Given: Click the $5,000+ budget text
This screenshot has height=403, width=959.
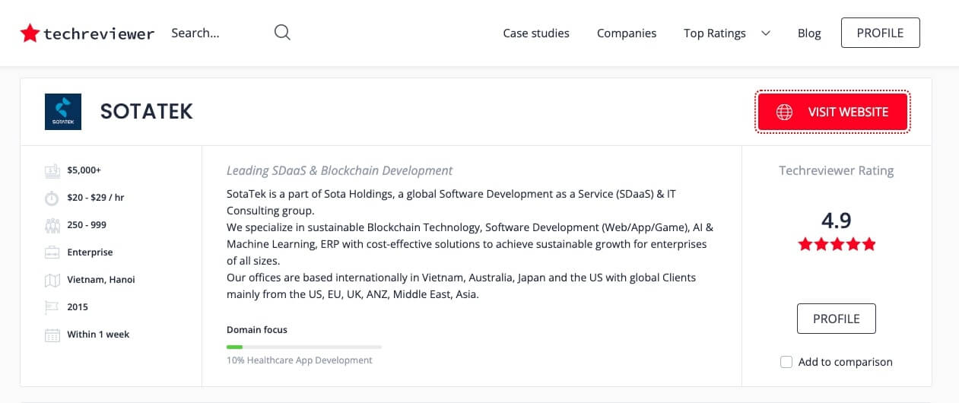Looking at the screenshot, I should (x=84, y=170).
